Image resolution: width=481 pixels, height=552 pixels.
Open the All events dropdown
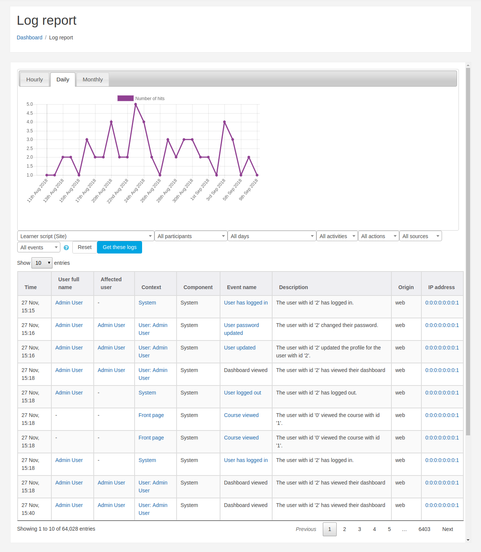tap(39, 247)
